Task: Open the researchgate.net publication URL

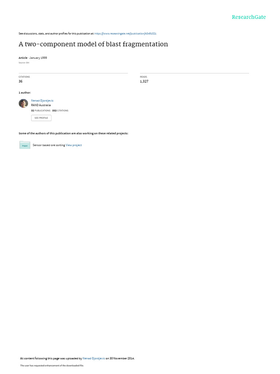Action: tap(125, 34)
